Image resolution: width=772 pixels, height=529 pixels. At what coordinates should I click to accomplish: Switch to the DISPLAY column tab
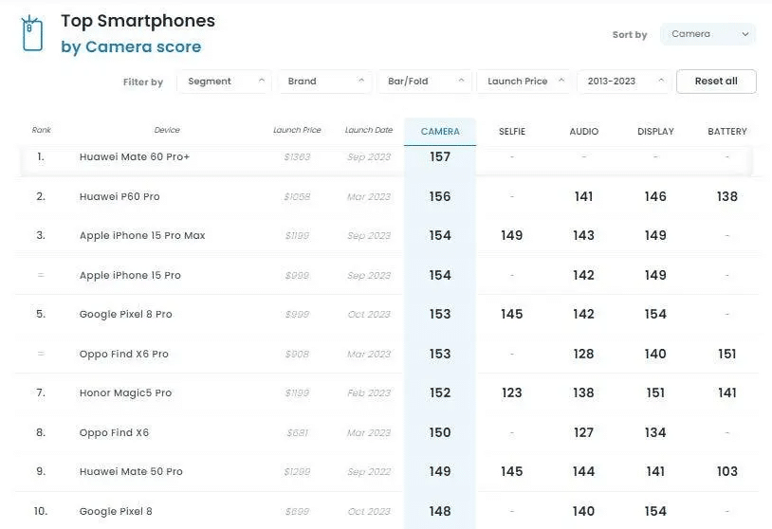(x=655, y=132)
